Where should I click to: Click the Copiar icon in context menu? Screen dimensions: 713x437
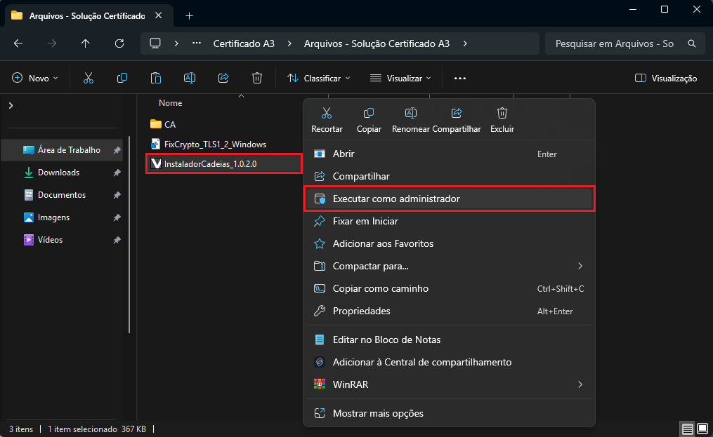369,114
